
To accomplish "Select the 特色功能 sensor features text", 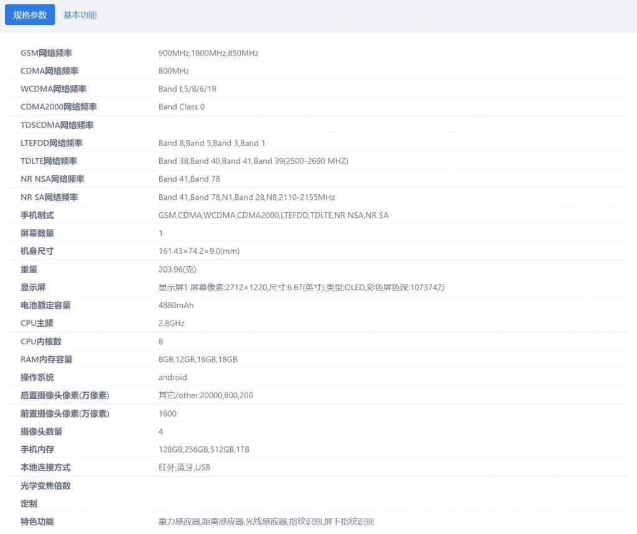I will [x=266, y=522].
